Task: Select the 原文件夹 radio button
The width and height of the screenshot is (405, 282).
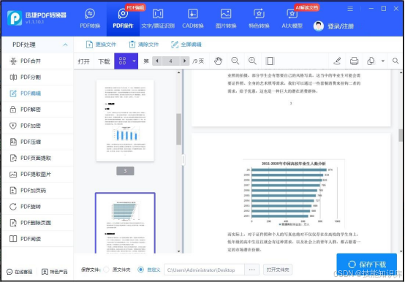Action: [x=106, y=270]
